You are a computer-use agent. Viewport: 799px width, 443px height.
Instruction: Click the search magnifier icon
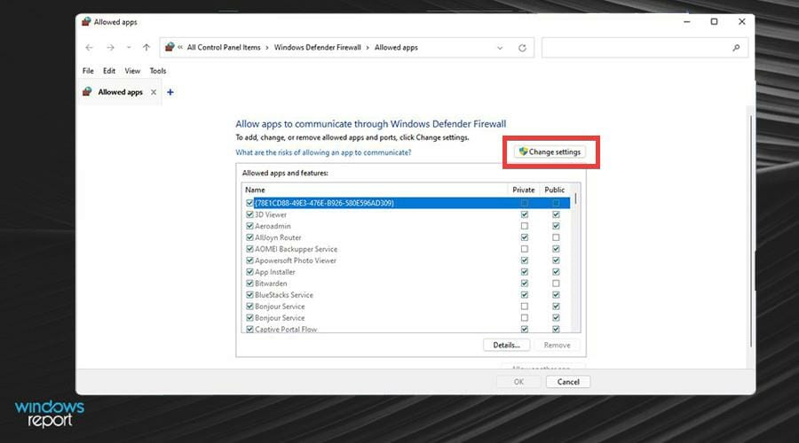coord(736,48)
